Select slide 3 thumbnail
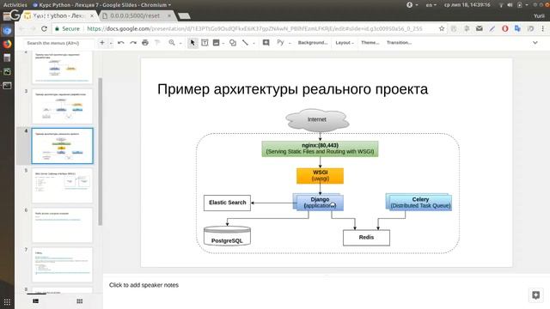 coord(63,106)
